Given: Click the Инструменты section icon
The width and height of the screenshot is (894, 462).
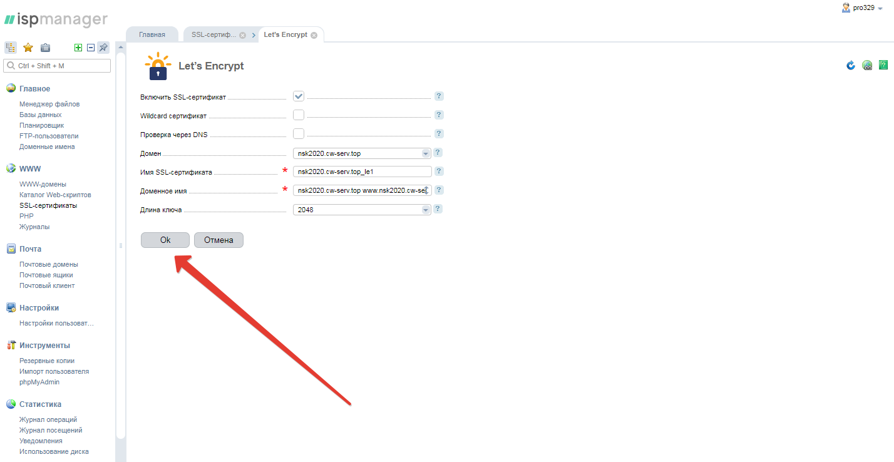Looking at the screenshot, I should [11, 345].
